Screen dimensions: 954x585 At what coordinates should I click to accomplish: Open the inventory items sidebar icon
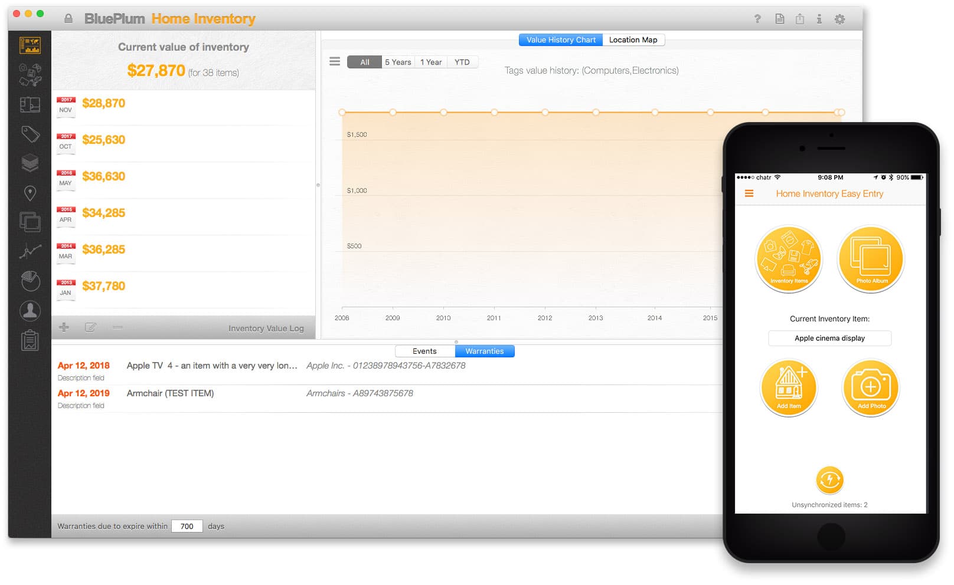30,74
